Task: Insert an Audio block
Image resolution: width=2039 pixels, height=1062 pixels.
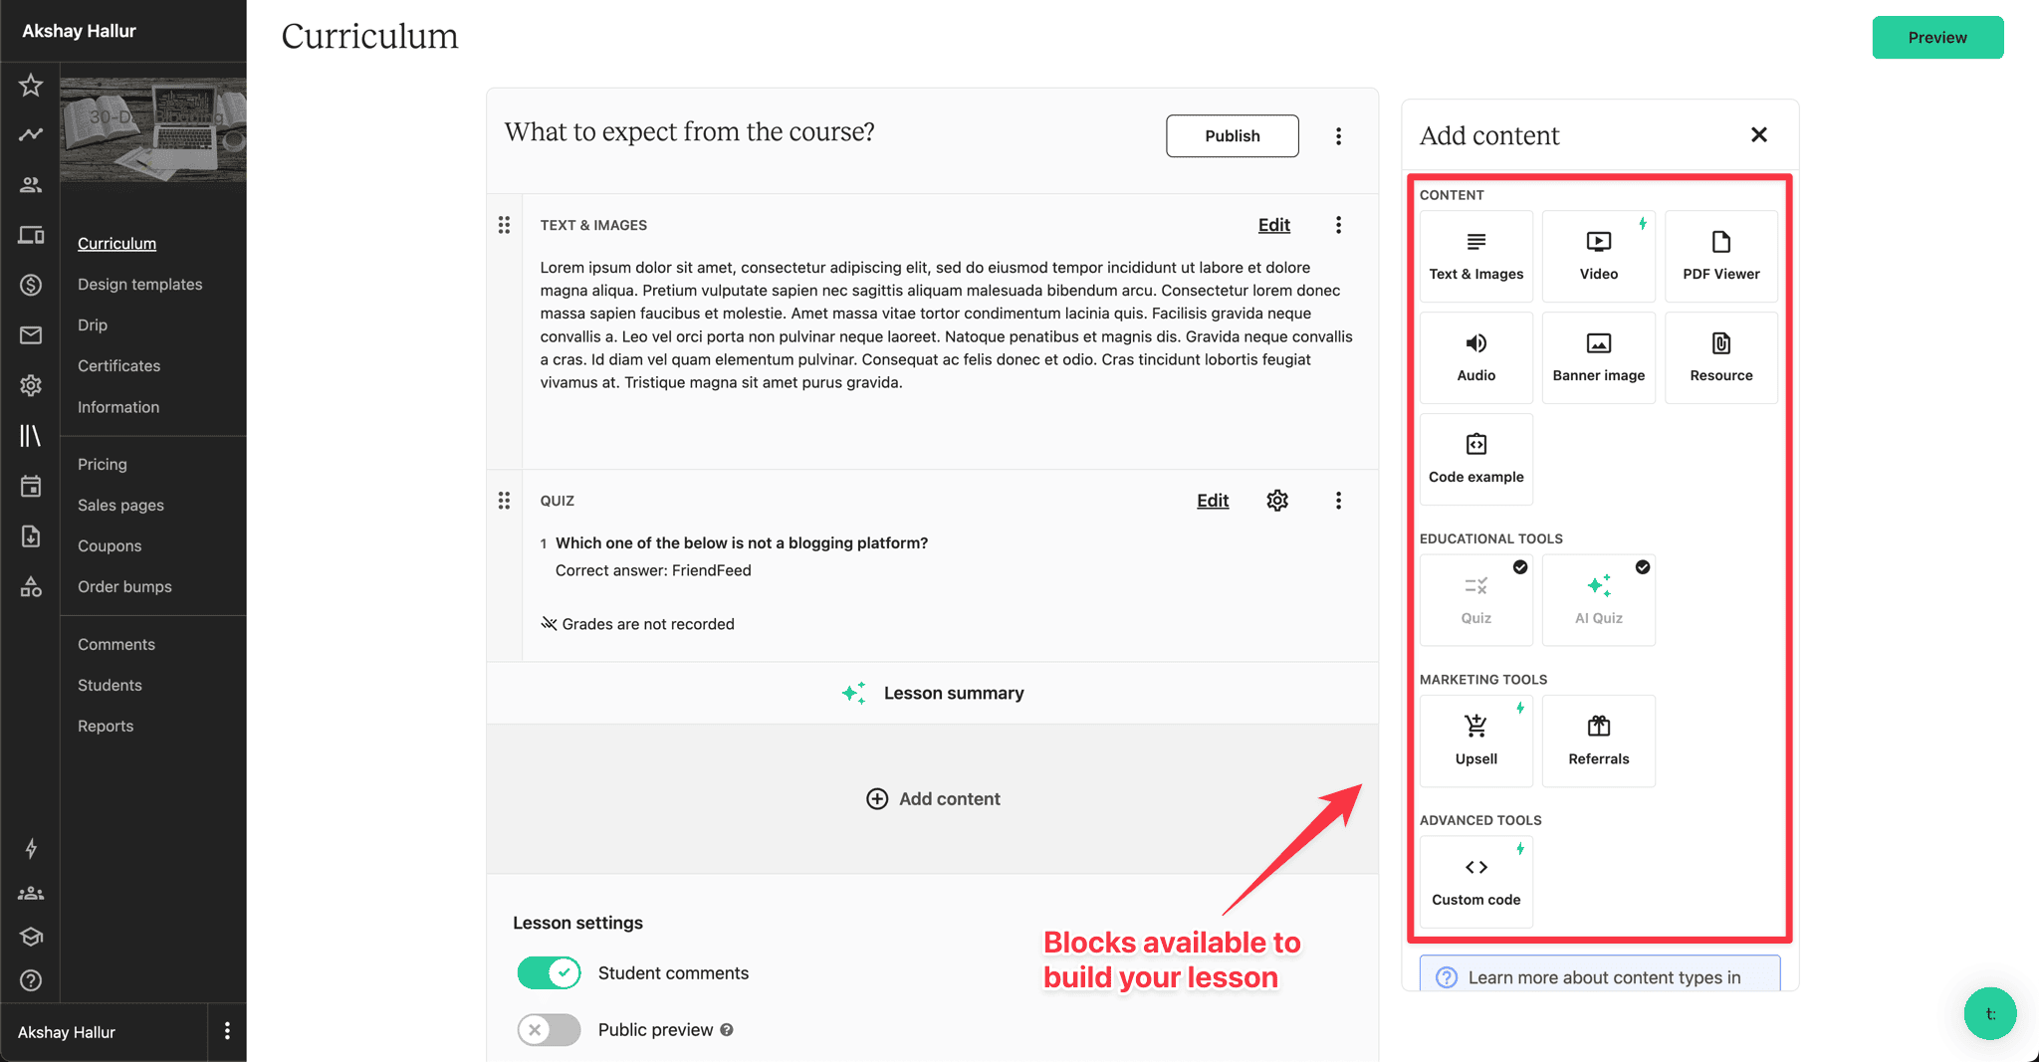Action: (x=1475, y=357)
